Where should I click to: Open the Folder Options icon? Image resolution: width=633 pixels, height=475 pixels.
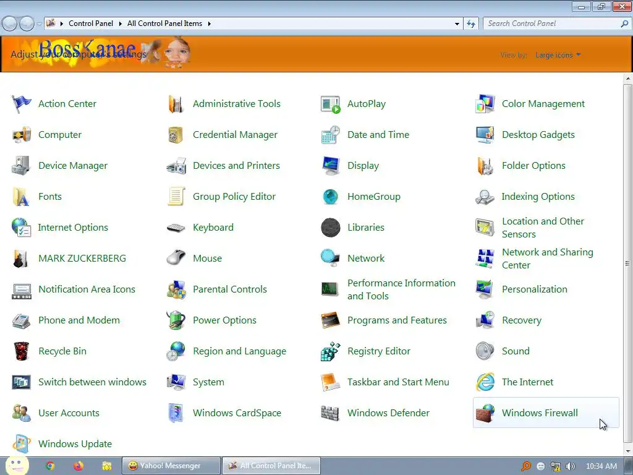[x=485, y=166]
